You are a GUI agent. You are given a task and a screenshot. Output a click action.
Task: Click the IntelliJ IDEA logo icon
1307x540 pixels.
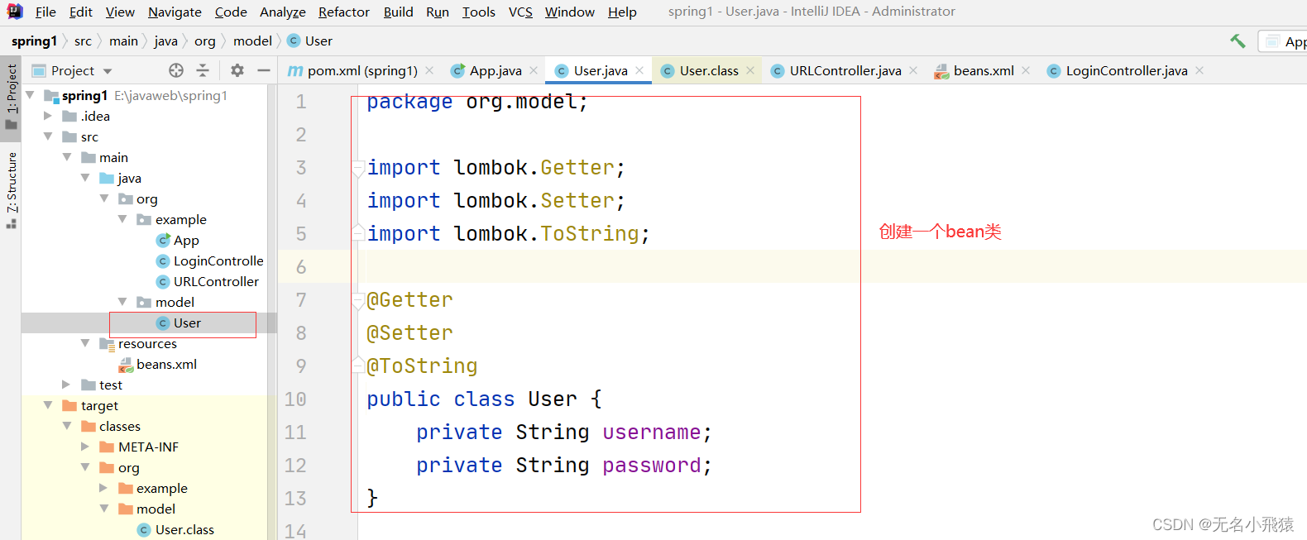pos(14,12)
